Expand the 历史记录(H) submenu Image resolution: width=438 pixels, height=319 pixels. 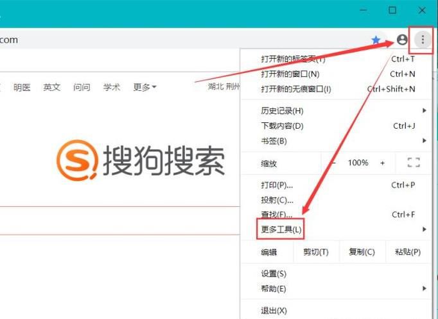coord(336,111)
